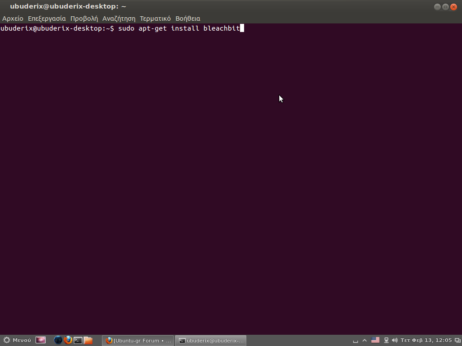462x346 pixels.
Task: Launch the dark globe browser launcher
Action: coord(58,340)
